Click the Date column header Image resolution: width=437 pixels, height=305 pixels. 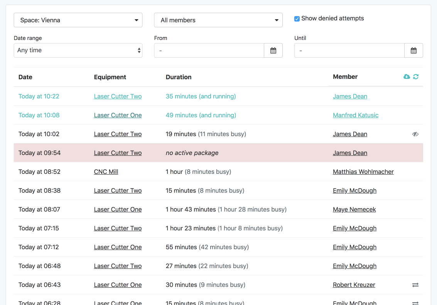pyautogui.click(x=25, y=77)
